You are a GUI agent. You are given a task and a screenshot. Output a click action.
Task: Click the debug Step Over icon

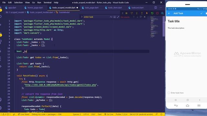(x=132, y=13)
